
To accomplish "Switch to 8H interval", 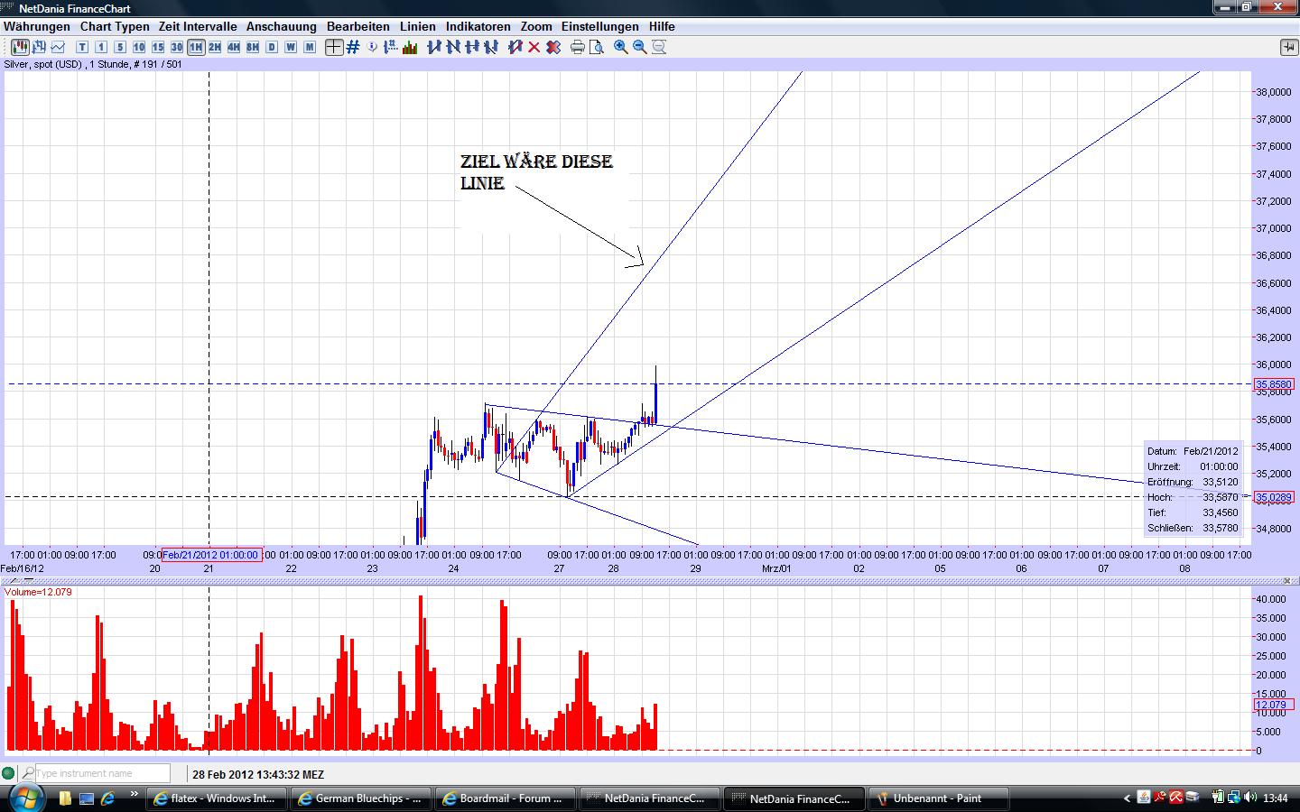I will [253, 47].
